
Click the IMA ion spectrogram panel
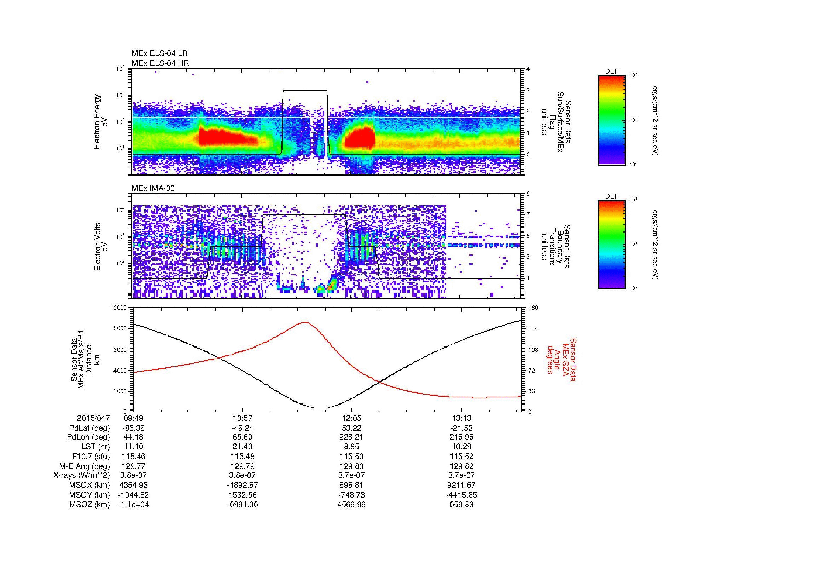click(327, 247)
